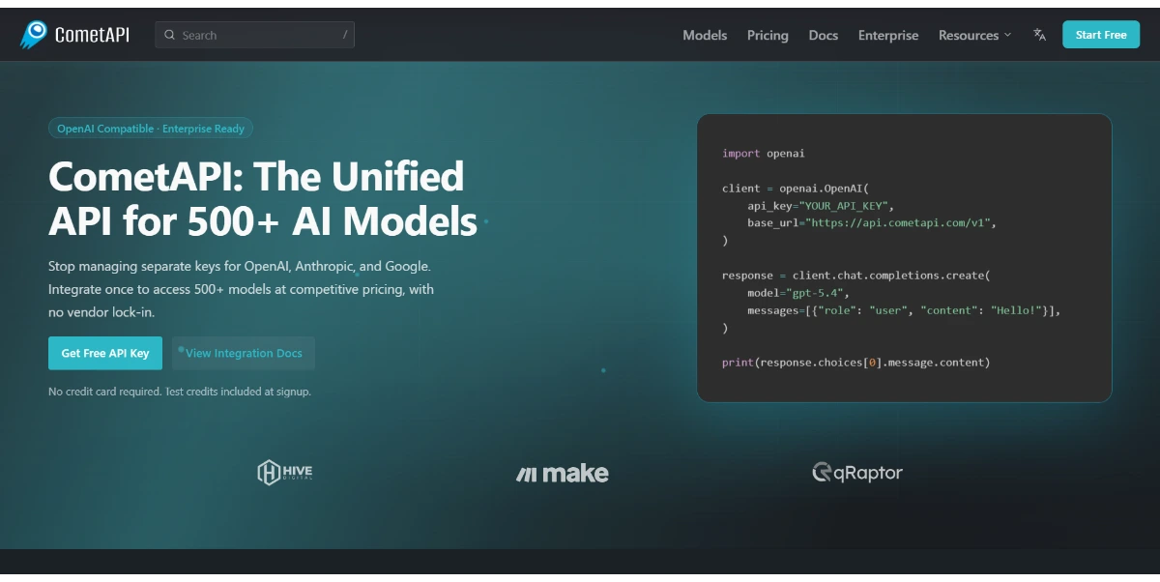
Task: Click the slash shortcut hint in search
Action: click(345, 35)
